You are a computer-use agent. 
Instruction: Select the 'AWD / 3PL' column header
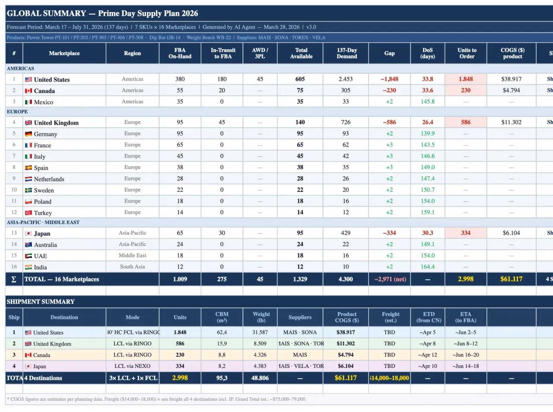tap(260, 54)
